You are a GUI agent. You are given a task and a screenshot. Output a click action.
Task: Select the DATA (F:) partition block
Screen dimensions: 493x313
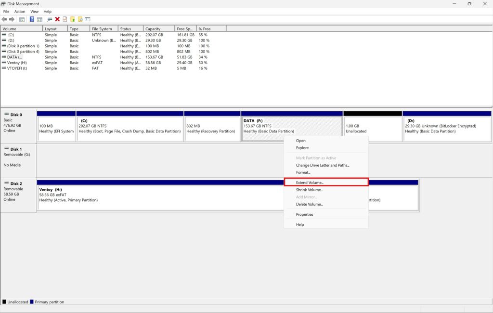[x=292, y=127]
